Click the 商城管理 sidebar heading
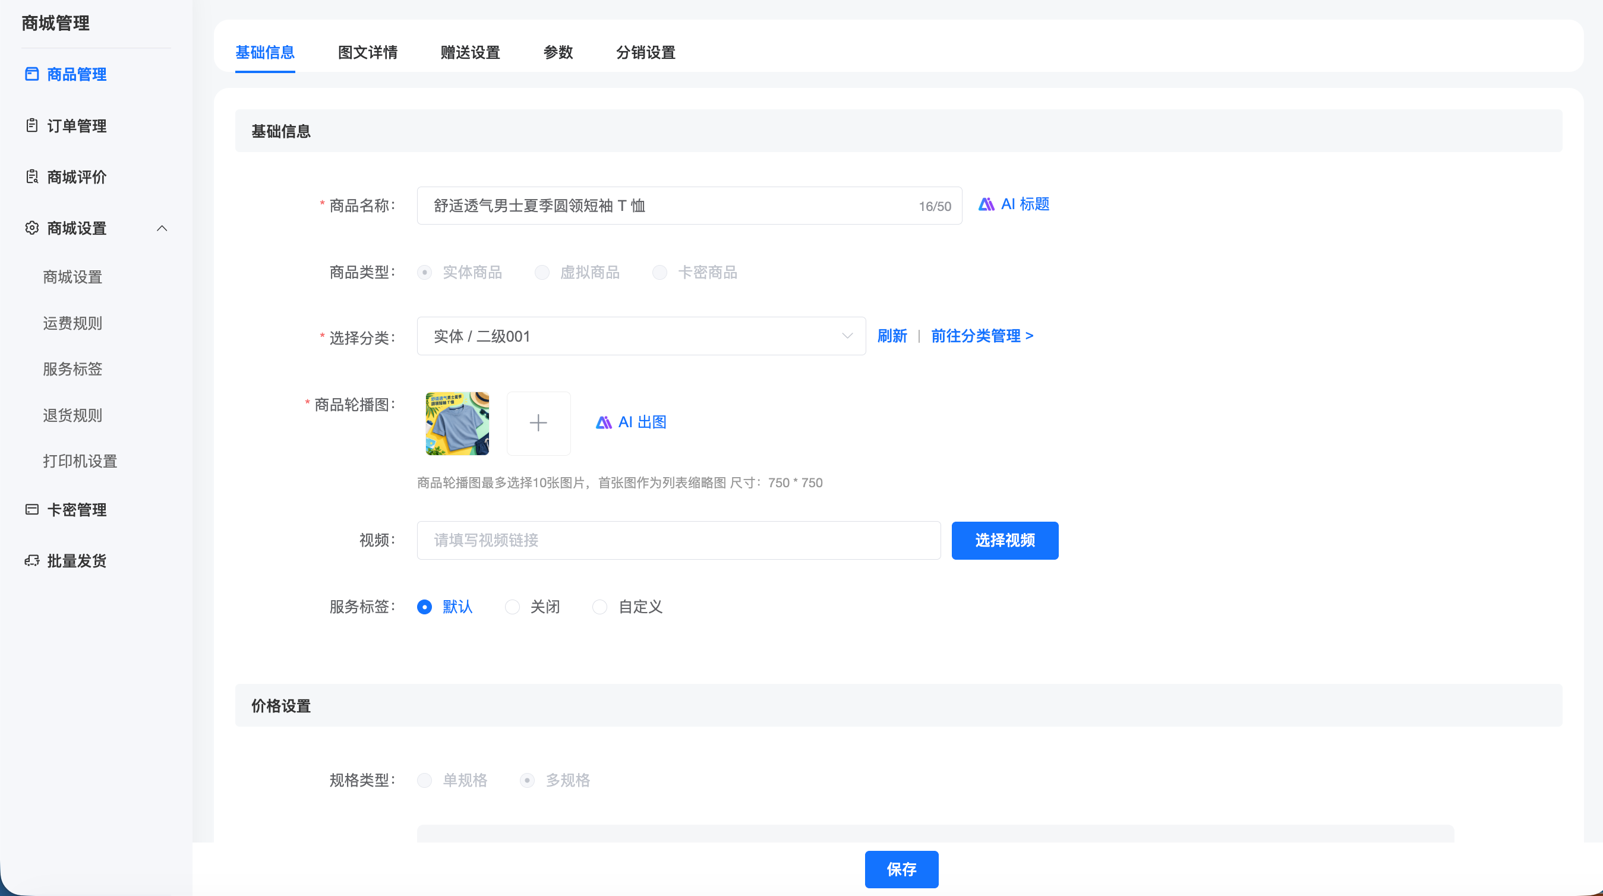This screenshot has height=896, width=1603. pyautogui.click(x=55, y=23)
